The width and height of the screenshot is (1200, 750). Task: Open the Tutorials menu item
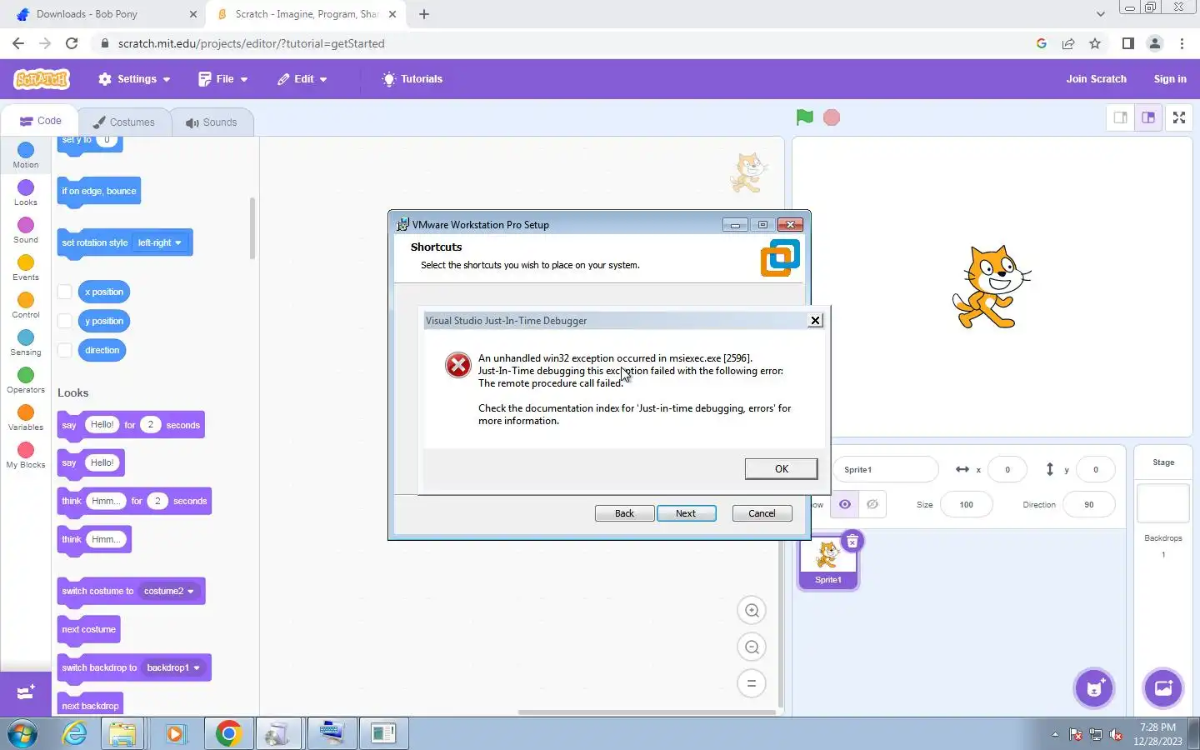point(412,79)
